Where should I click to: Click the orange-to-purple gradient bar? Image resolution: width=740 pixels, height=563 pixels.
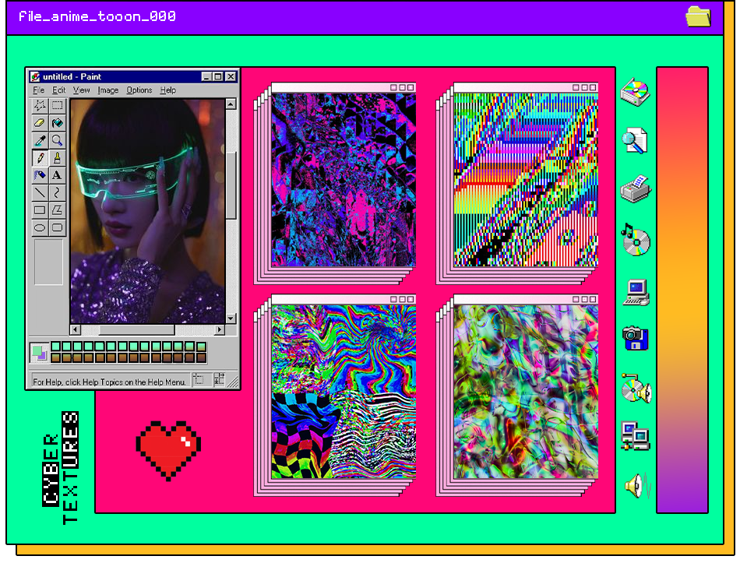pos(682,290)
